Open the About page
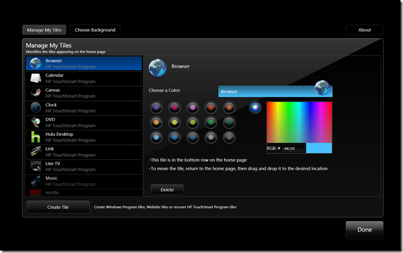Screen dimensions: 403x253 coord(364,30)
